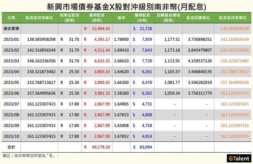
Task: Click the repurchase price 1,173.18
Action: pyautogui.click(x=172, y=50)
